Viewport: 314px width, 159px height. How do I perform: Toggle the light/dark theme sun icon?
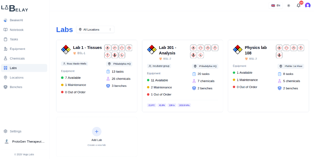[289, 6]
